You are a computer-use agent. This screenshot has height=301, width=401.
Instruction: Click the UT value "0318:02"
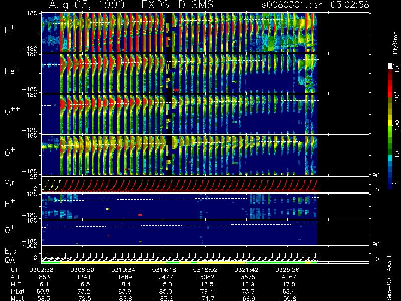[205, 270]
